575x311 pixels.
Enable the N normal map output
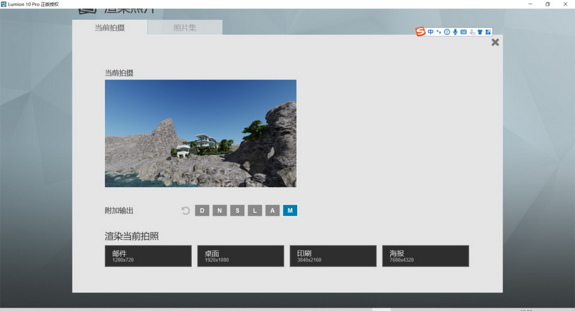[220, 211]
